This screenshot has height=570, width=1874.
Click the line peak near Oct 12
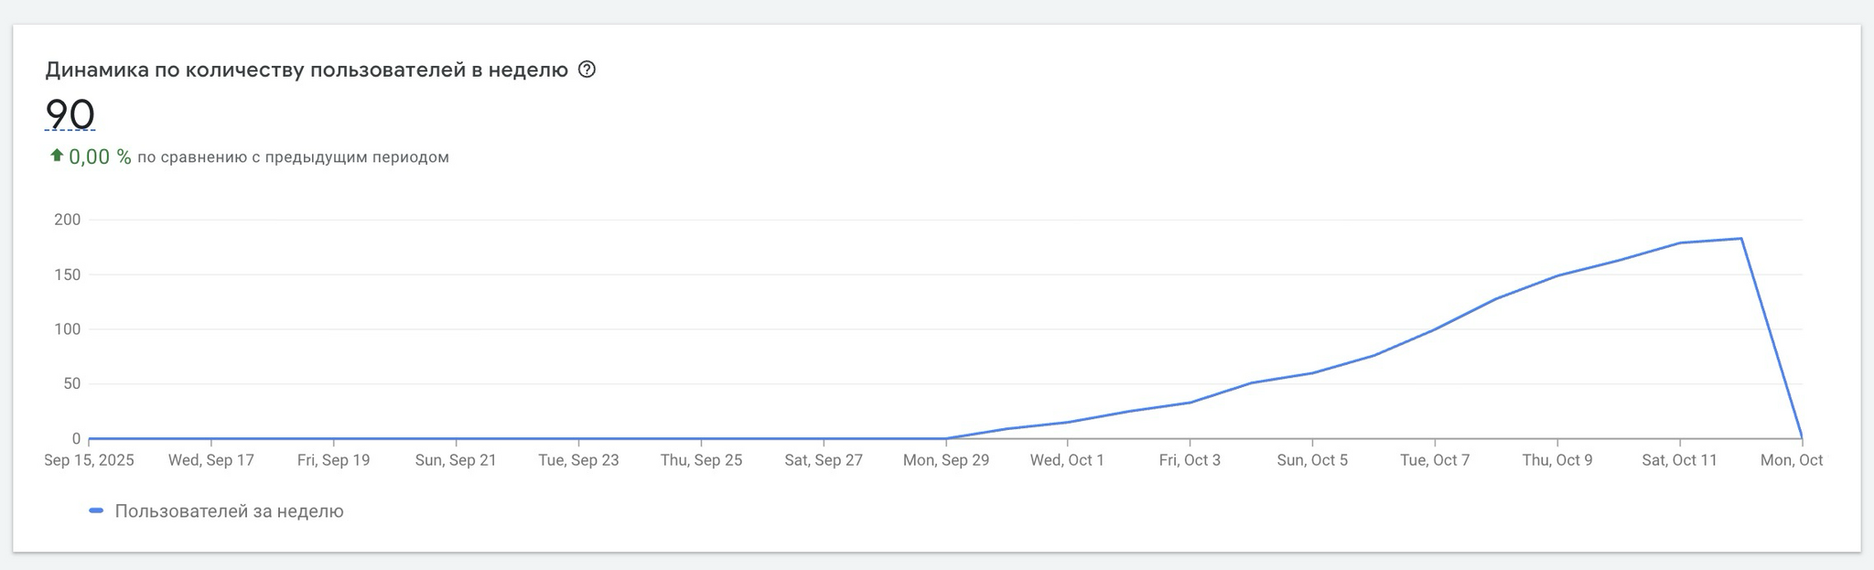[1740, 239]
